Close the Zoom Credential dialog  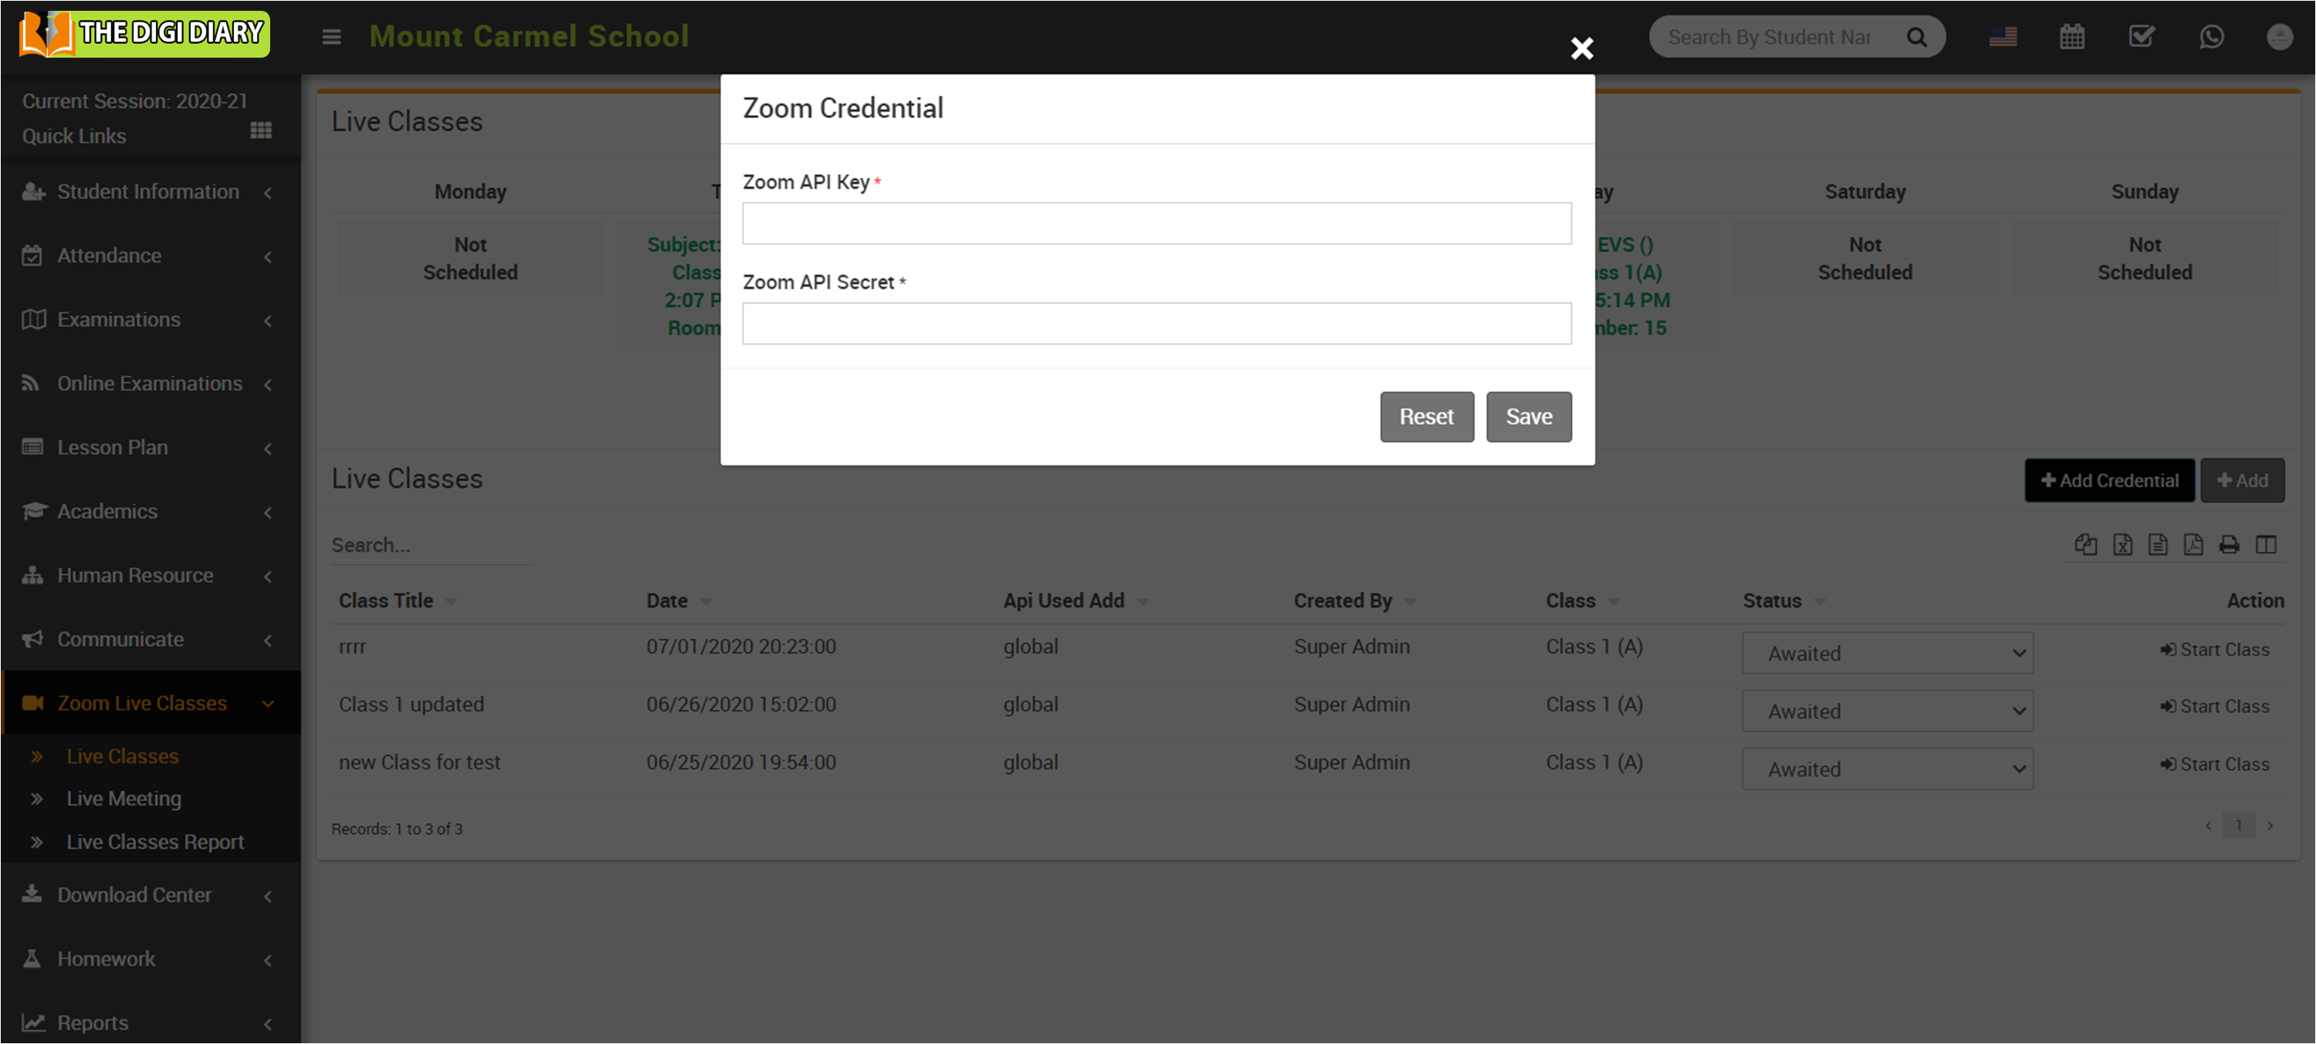click(x=1582, y=48)
